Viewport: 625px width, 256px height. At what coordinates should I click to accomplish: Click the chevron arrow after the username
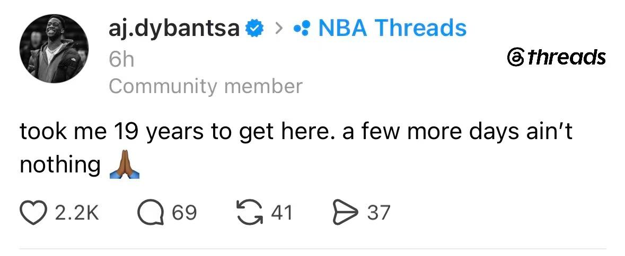[279, 29]
